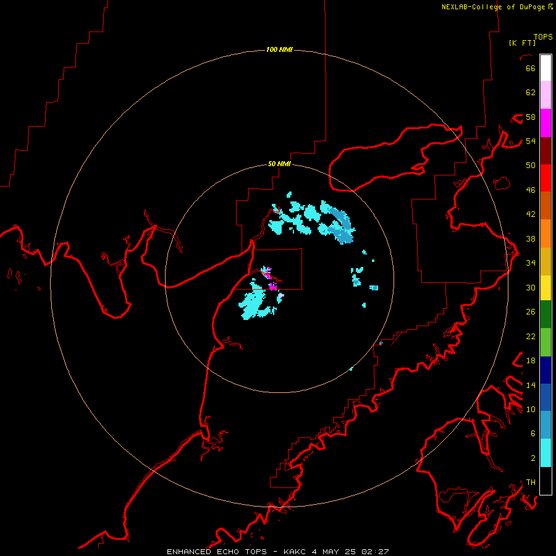556x556 pixels.
Task: Click the "50 NMI" range ring label
Action: tap(279, 164)
